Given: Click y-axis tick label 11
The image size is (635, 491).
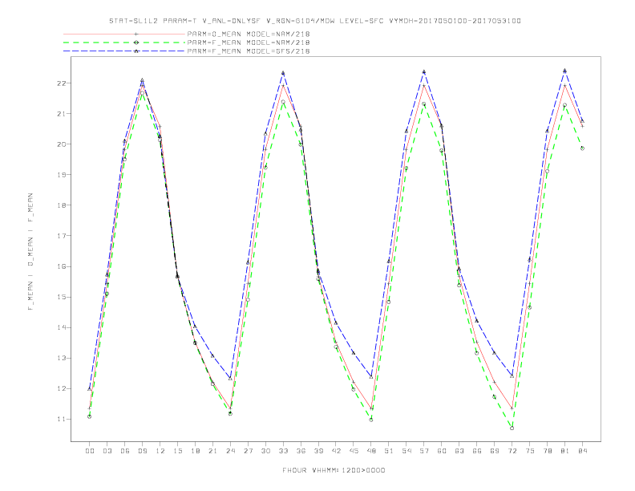Looking at the screenshot, I should pyautogui.click(x=62, y=420).
